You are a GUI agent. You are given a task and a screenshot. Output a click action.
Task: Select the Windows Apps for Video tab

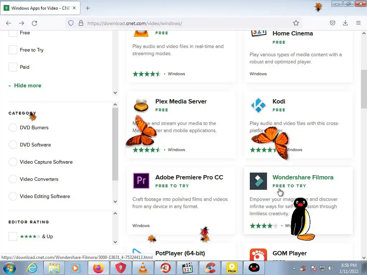coord(40,8)
